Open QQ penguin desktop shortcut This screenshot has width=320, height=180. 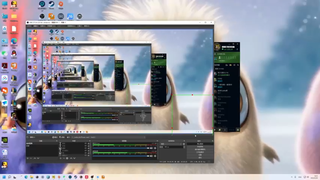coord(14,55)
